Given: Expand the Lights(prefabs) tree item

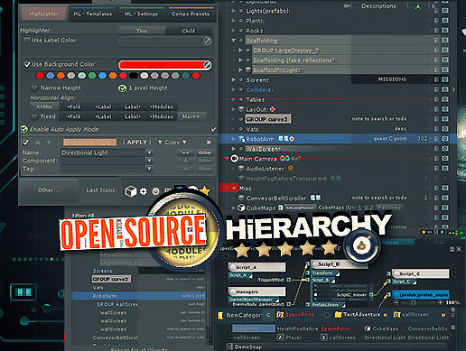Looking at the screenshot, I should (x=234, y=11).
